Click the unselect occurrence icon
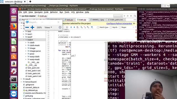The width and height of the screenshot is (177, 99). 85,27
